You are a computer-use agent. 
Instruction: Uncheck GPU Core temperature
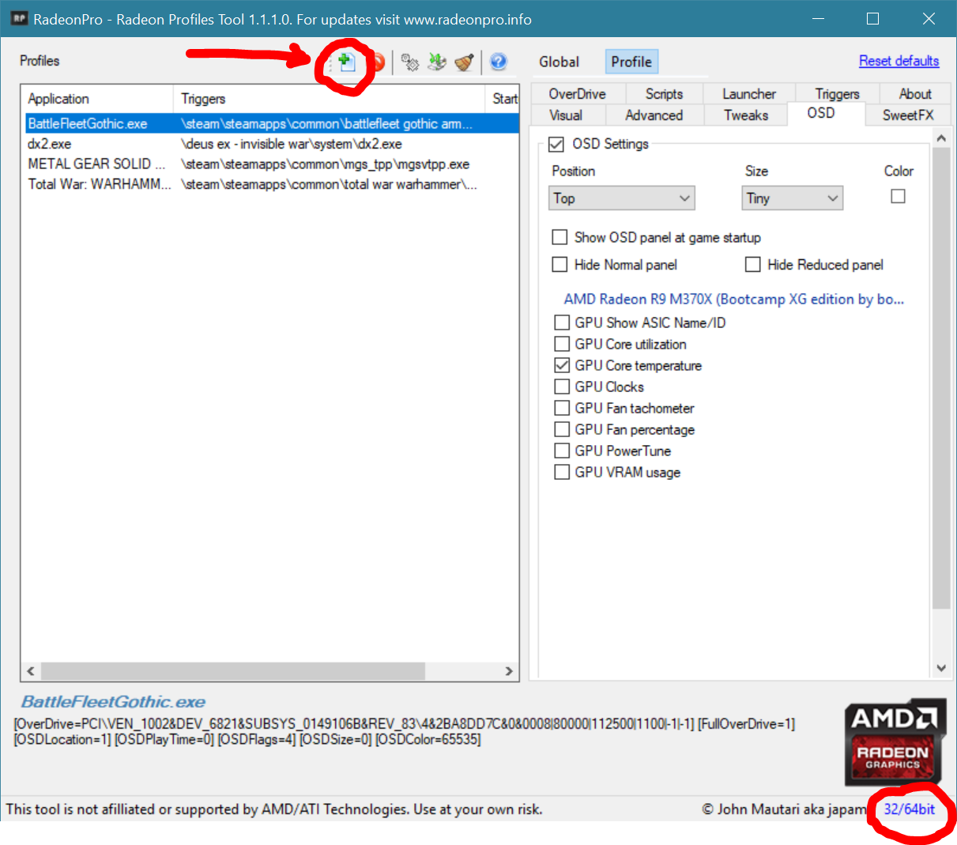coord(562,365)
